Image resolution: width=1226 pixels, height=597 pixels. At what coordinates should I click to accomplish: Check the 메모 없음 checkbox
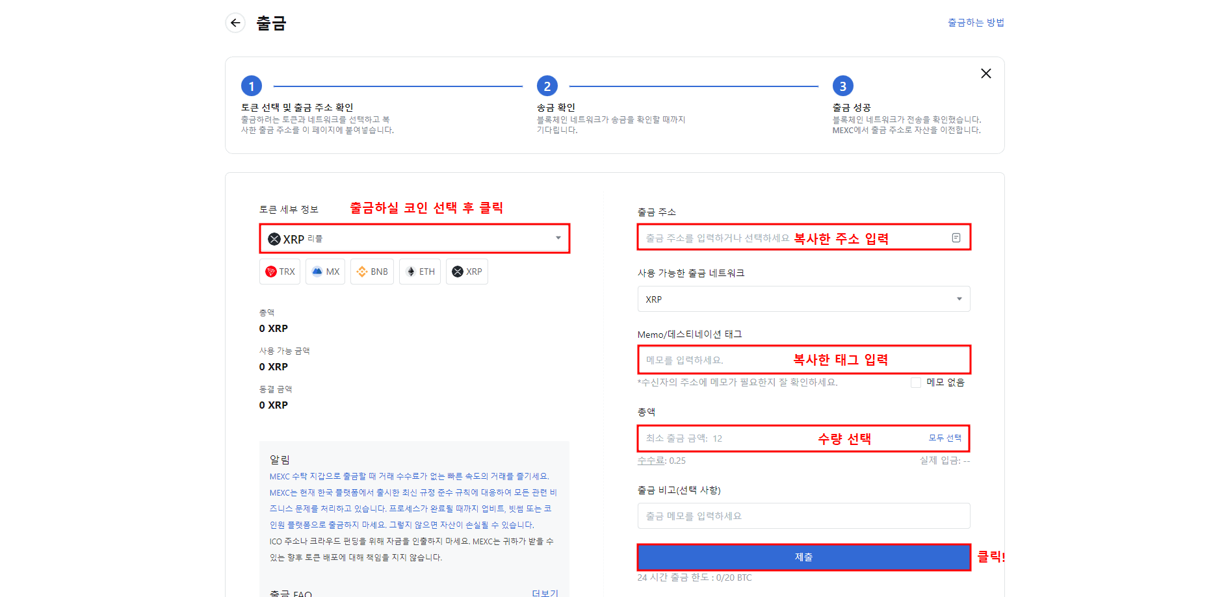(915, 383)
